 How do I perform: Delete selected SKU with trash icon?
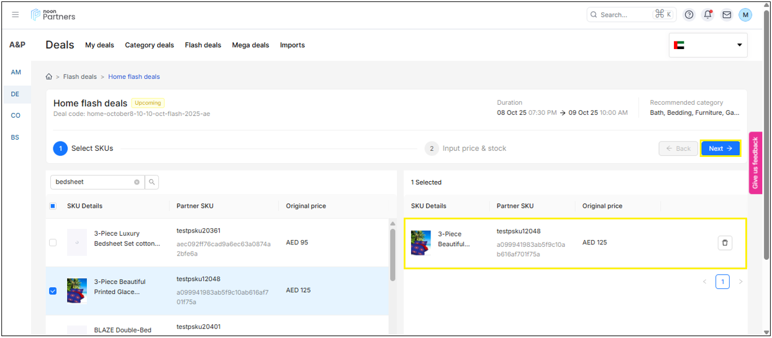point(724,243)
